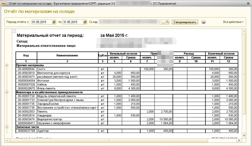This screenshot has width=252, height=146.
Task: Click the 1C application logo icon
Action: point(4,4)
